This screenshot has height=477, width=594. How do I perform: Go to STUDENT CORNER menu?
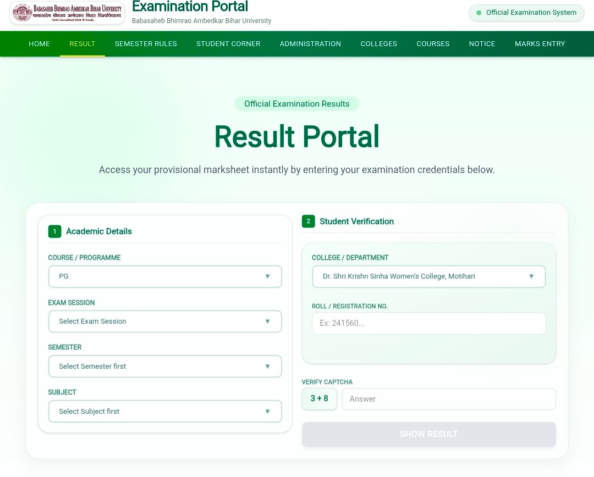228,44
